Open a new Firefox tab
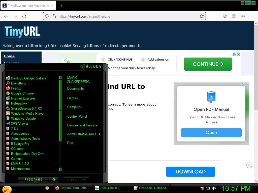The image size is (258, 193). 61,6
